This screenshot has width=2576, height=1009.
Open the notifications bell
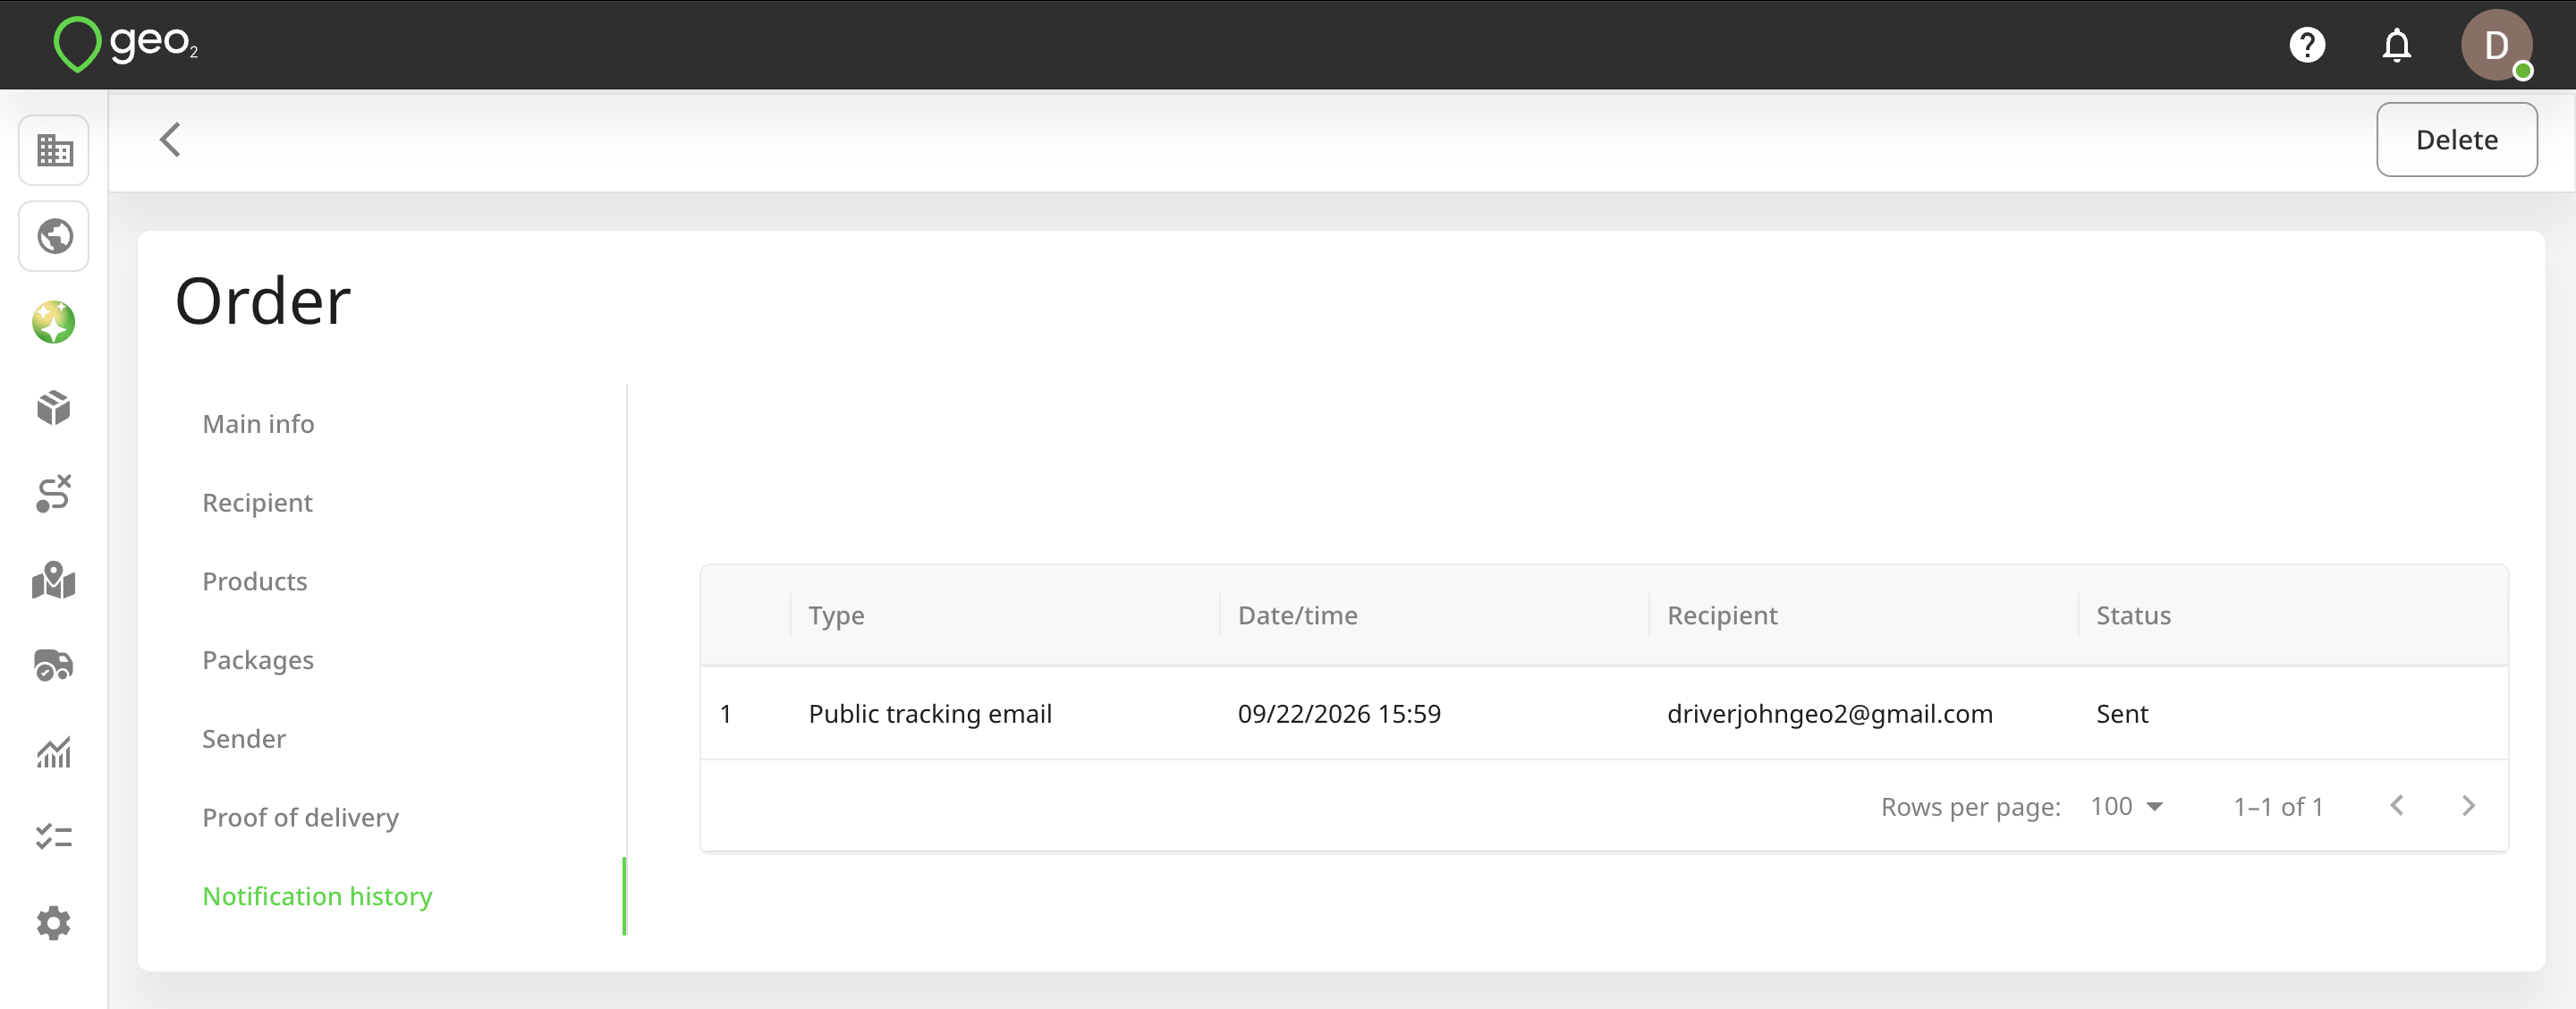(2397, 45)
